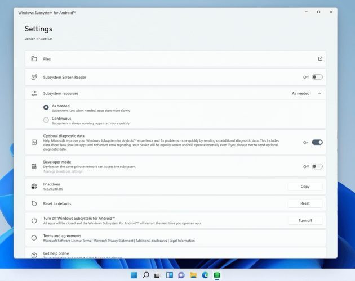
Task: Click IP address value 172.21.240.115
Action: click(53, 189)
